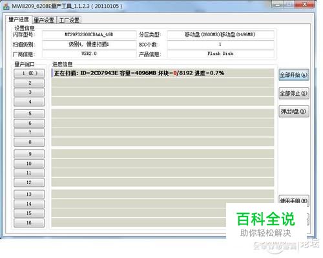Click the 全部停止 (S) button

tap(294, 93)
